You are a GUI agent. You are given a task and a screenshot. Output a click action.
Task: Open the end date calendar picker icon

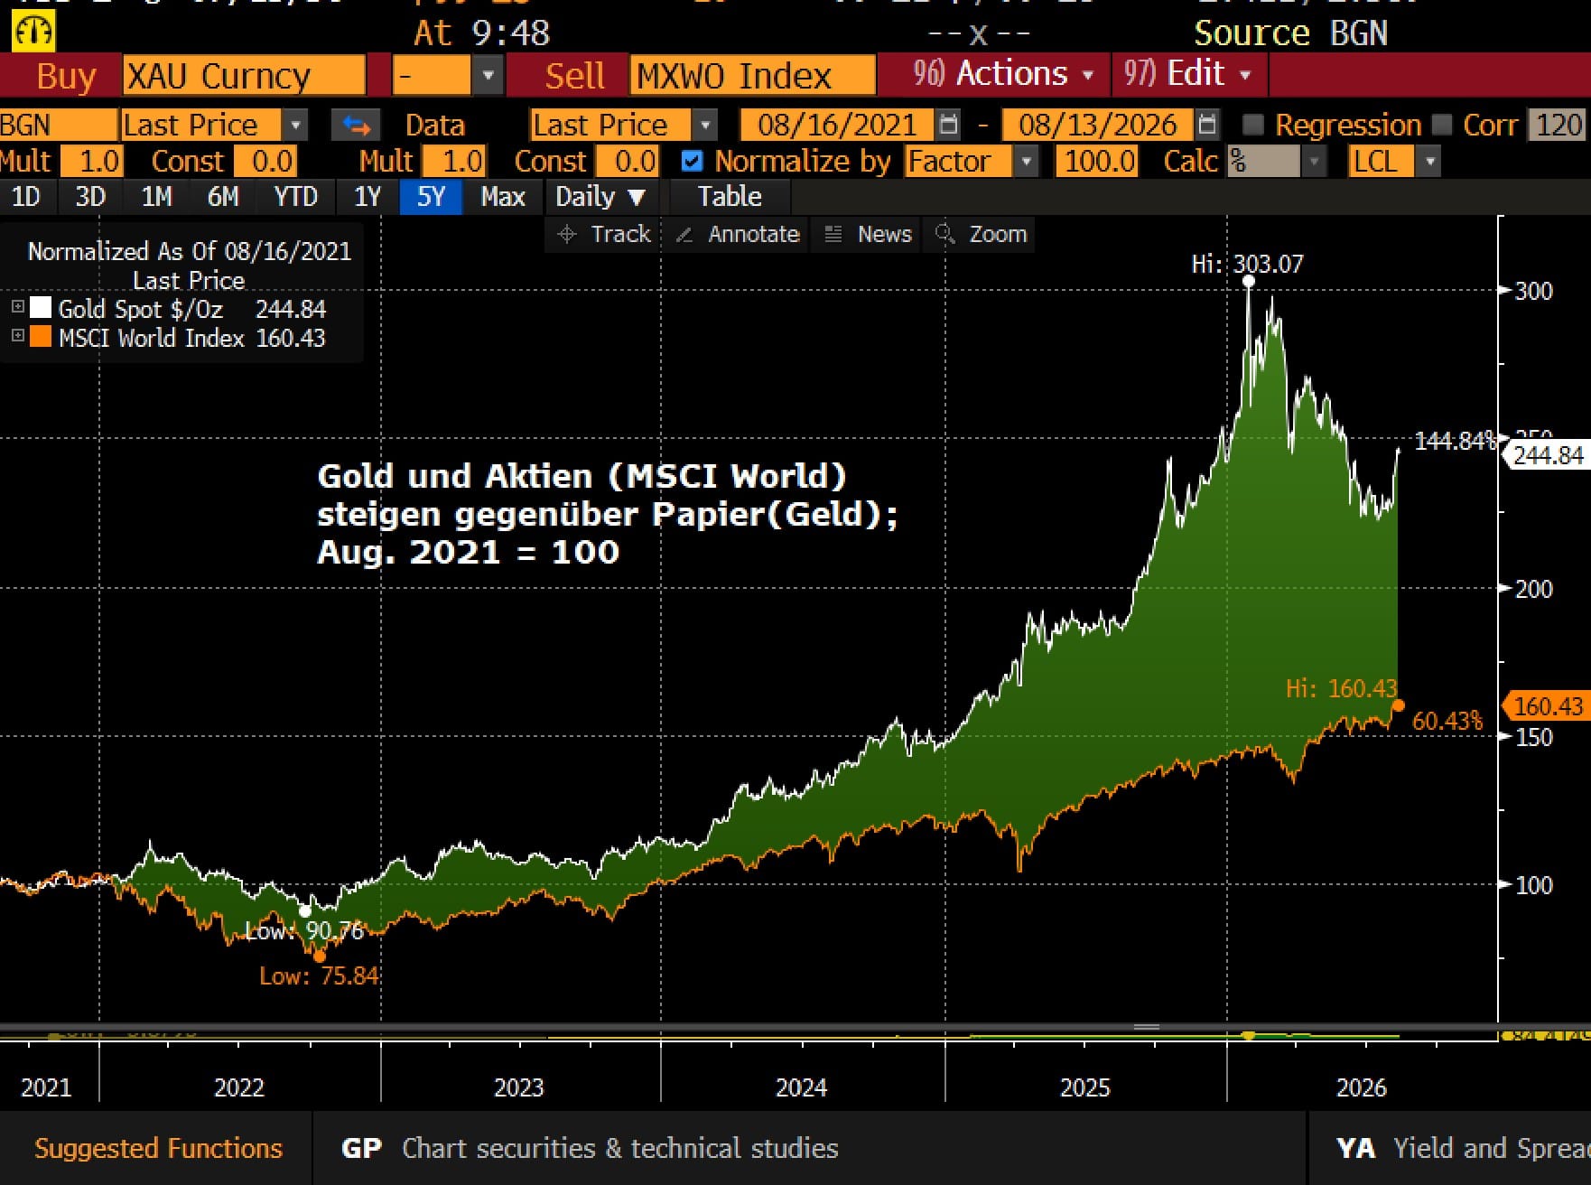tap(1207, 125)
